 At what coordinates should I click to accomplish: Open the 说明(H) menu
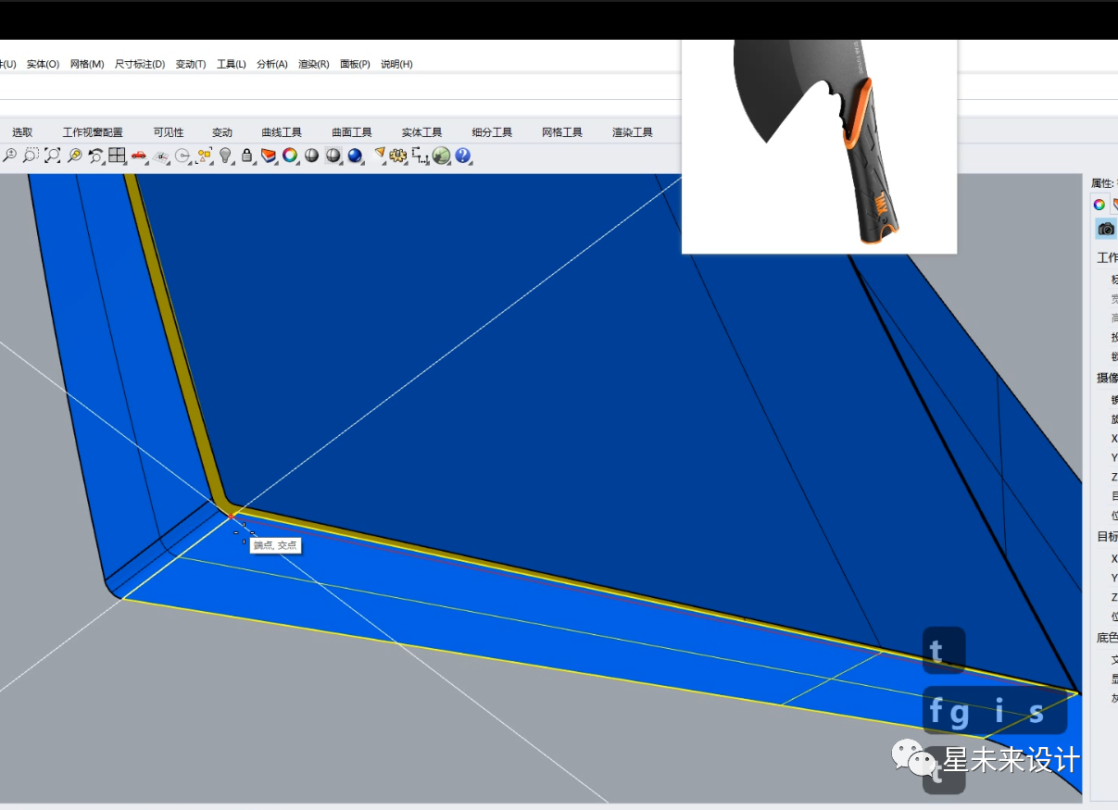point(396,64)
